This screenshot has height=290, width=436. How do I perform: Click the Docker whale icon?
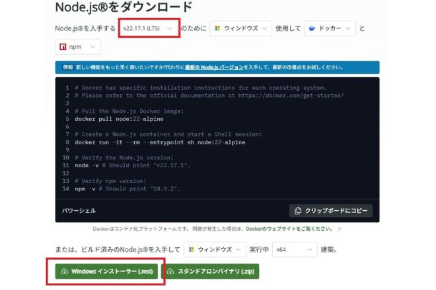(x=312, y=28)
